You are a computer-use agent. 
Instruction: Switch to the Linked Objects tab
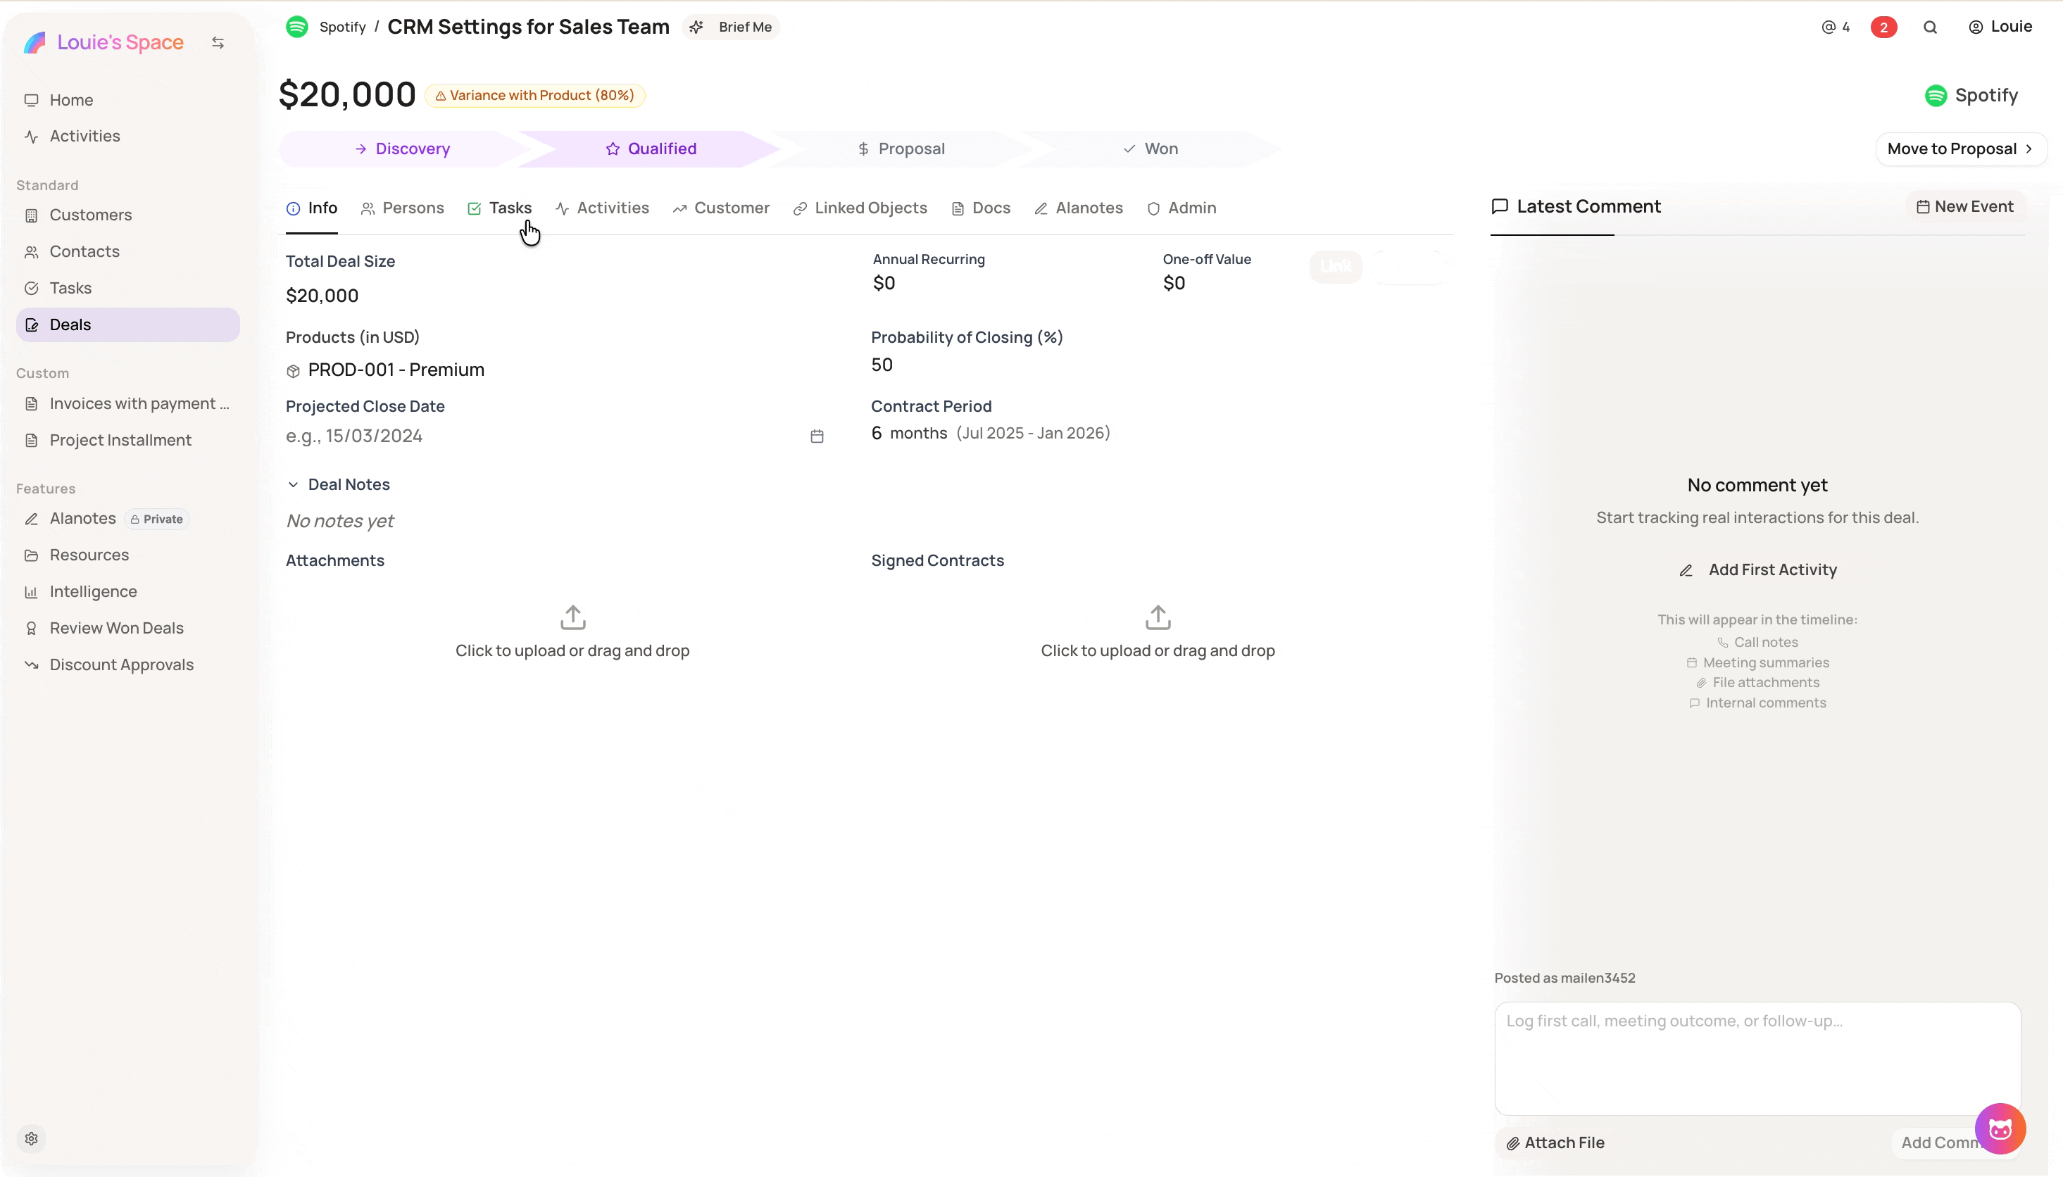pos(859,208)
